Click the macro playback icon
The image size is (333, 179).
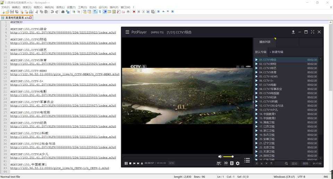tap(143, 12)
